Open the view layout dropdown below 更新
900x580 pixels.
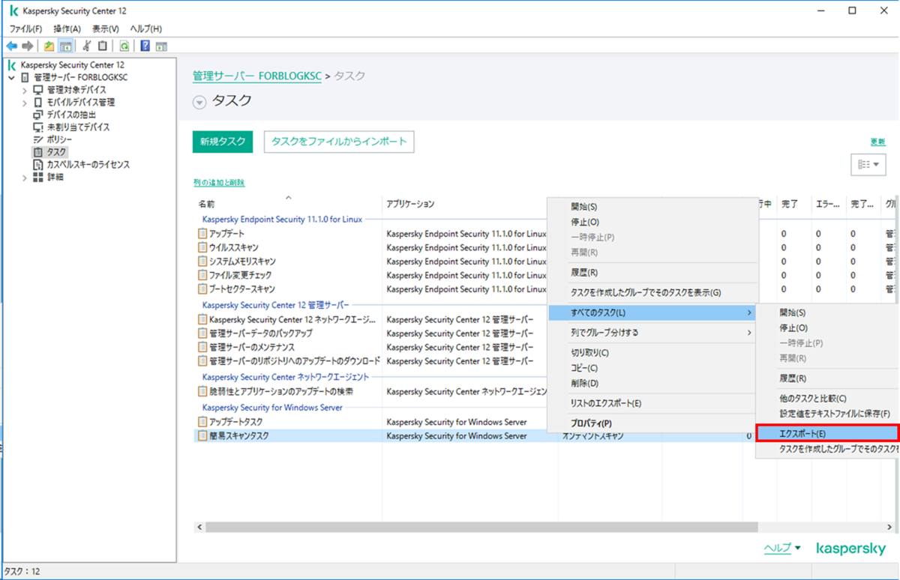(868, 164)
